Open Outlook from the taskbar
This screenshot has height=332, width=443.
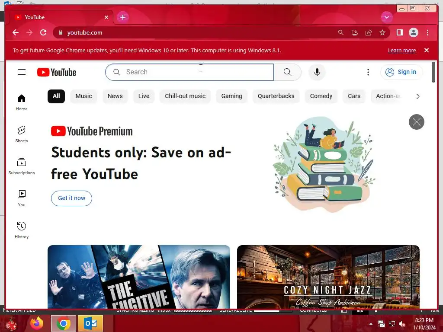(x=90, y=323)
